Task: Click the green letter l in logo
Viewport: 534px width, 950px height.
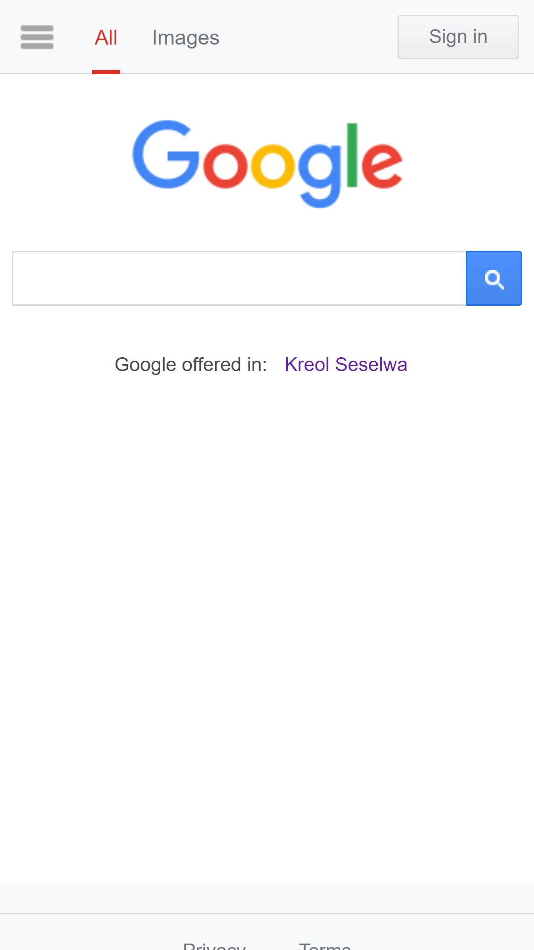Action: click(x=352, y=155)
